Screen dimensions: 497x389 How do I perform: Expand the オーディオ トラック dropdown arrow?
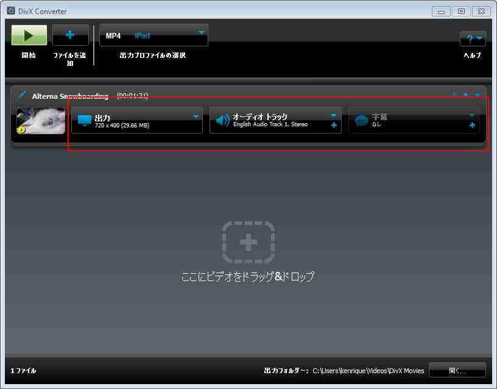pos(334,115)
